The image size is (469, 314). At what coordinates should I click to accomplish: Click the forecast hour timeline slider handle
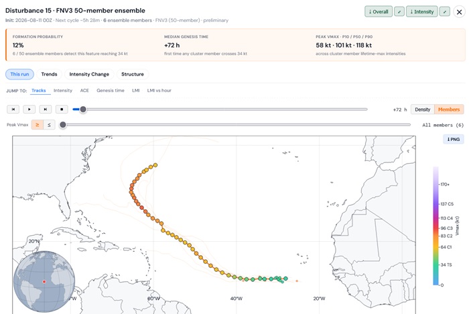coord(83,110)
